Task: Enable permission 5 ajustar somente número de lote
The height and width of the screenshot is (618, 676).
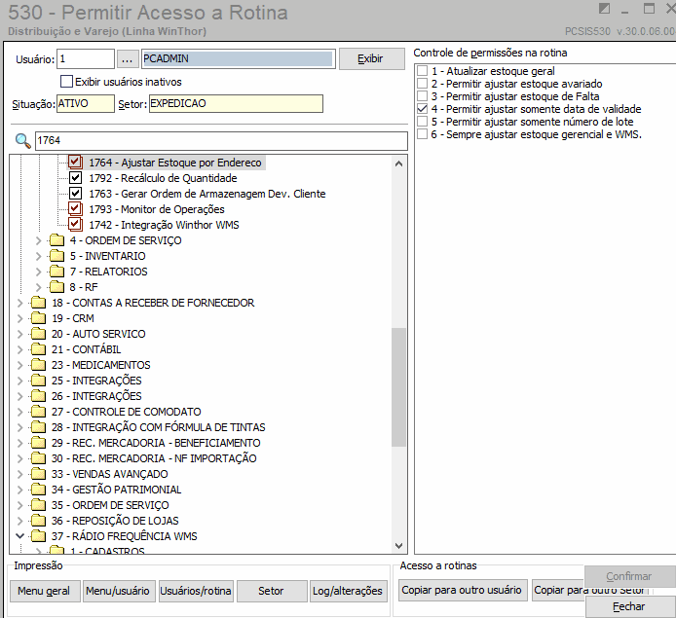Action: pos(422,122)
